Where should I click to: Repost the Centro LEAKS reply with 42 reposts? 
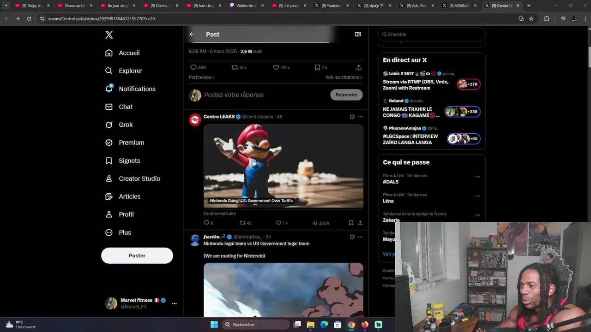click(x=245, y=223)
